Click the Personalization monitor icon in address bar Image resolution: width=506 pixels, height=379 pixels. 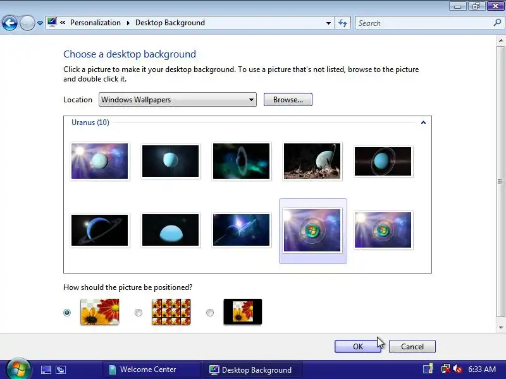tap(52, 23)
